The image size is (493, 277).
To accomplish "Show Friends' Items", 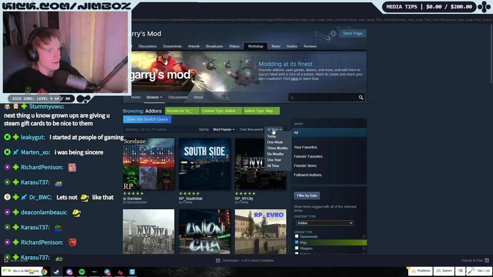I will pos(305,166).
